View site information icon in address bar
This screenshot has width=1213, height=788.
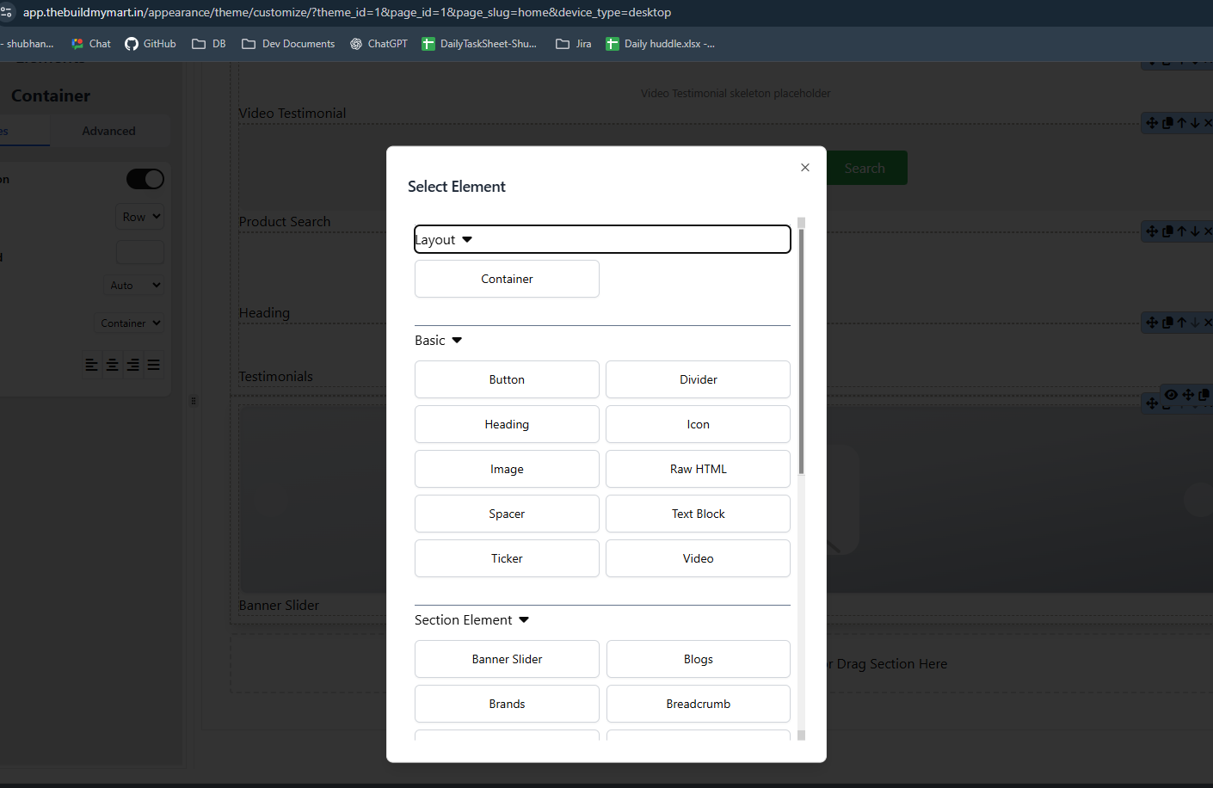(x=6, y=12)
